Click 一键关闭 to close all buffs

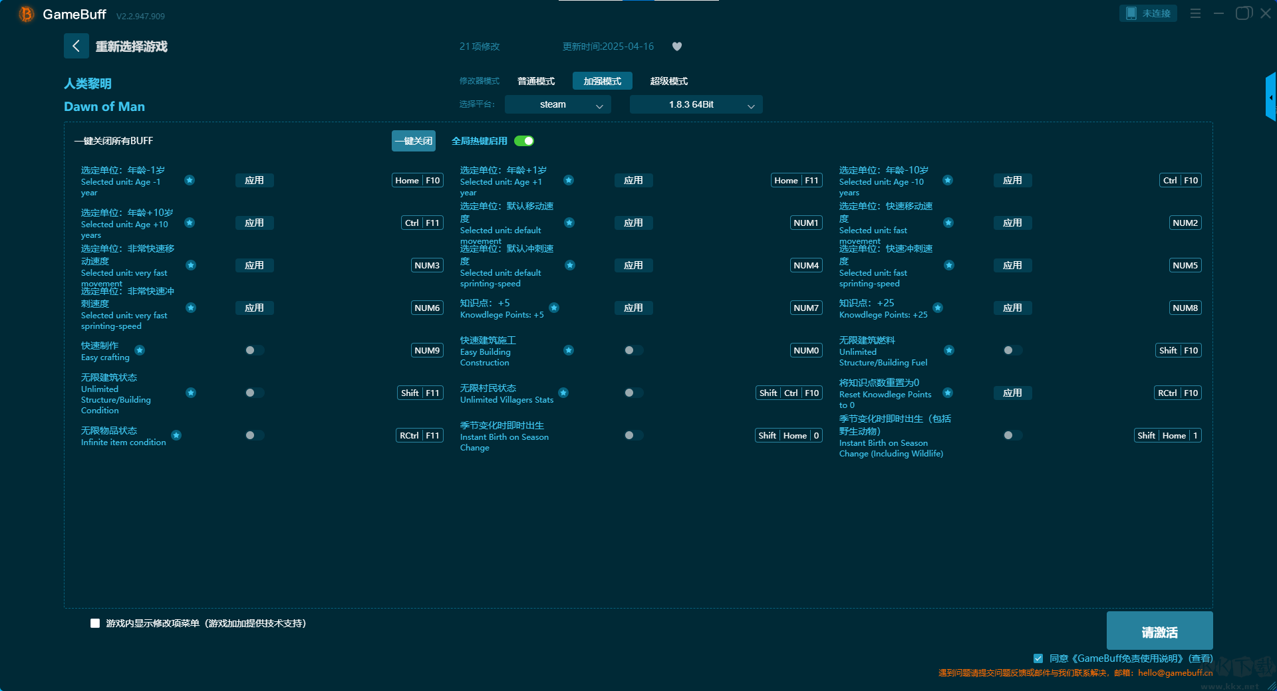(413, 141)
